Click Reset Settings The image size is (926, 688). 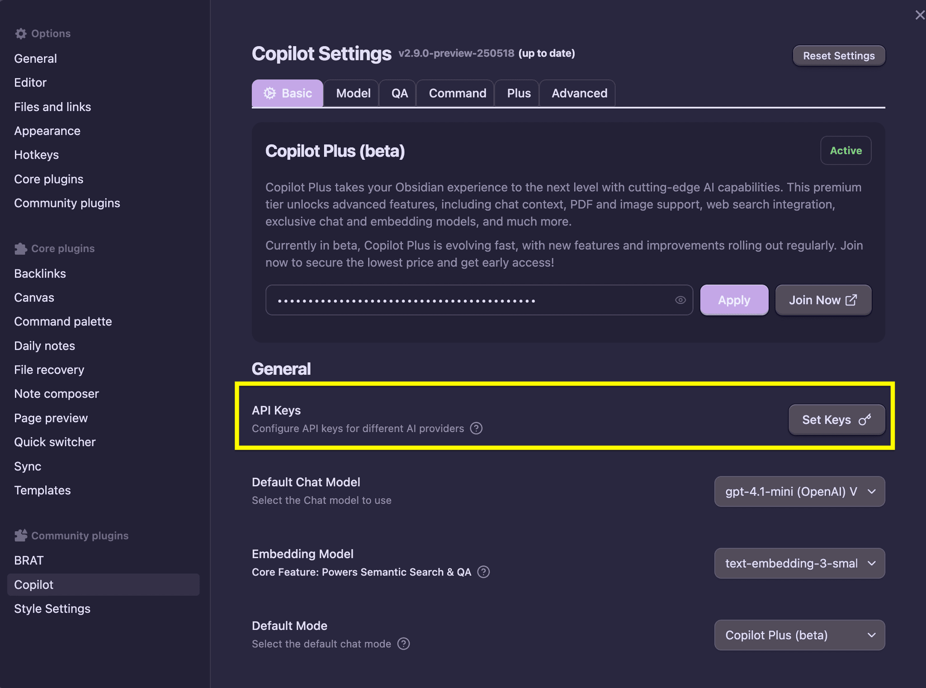(839, 55)
